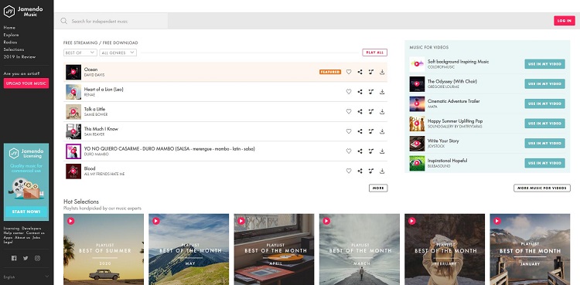Click the Jamendo Music logo icon
580x285 pixels.
coord(9,12)
